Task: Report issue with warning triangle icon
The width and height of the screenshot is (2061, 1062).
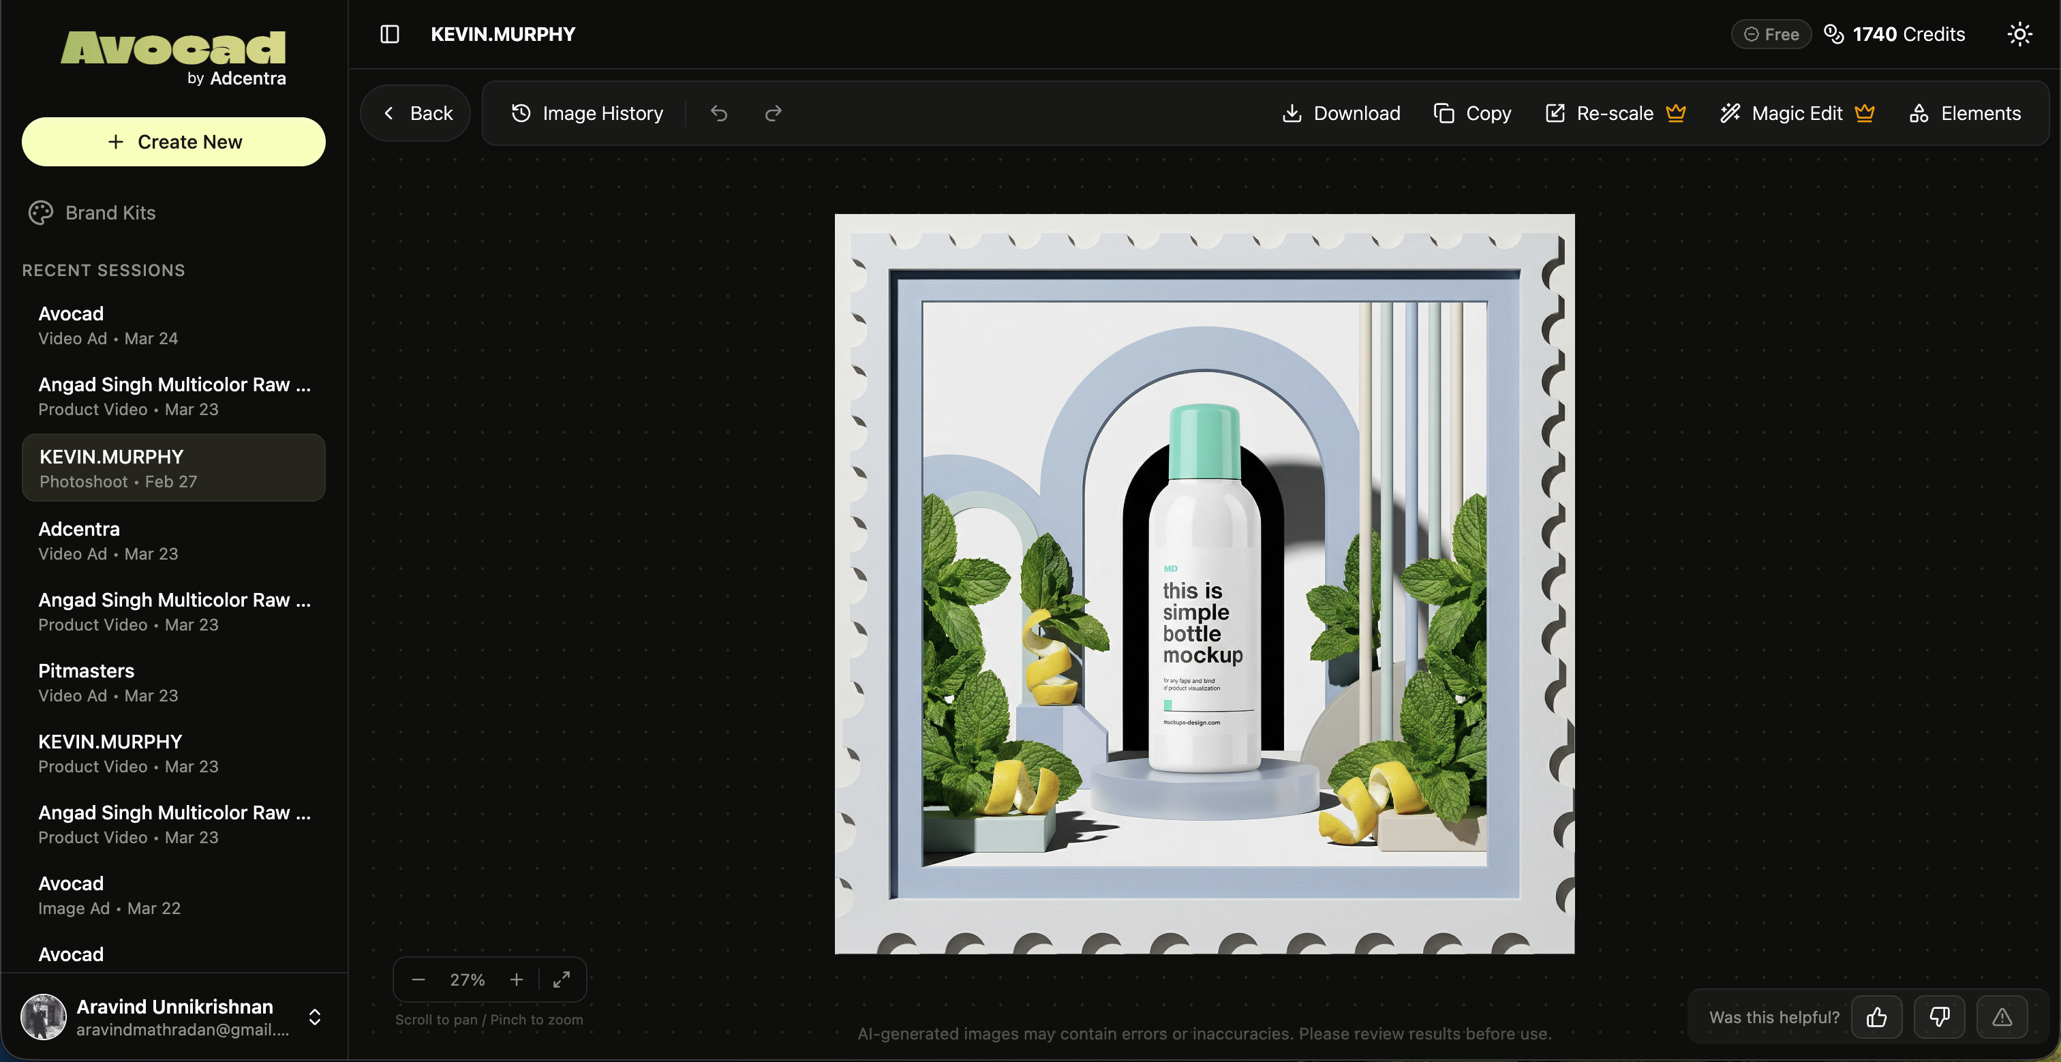Action: point(2001,1017)
